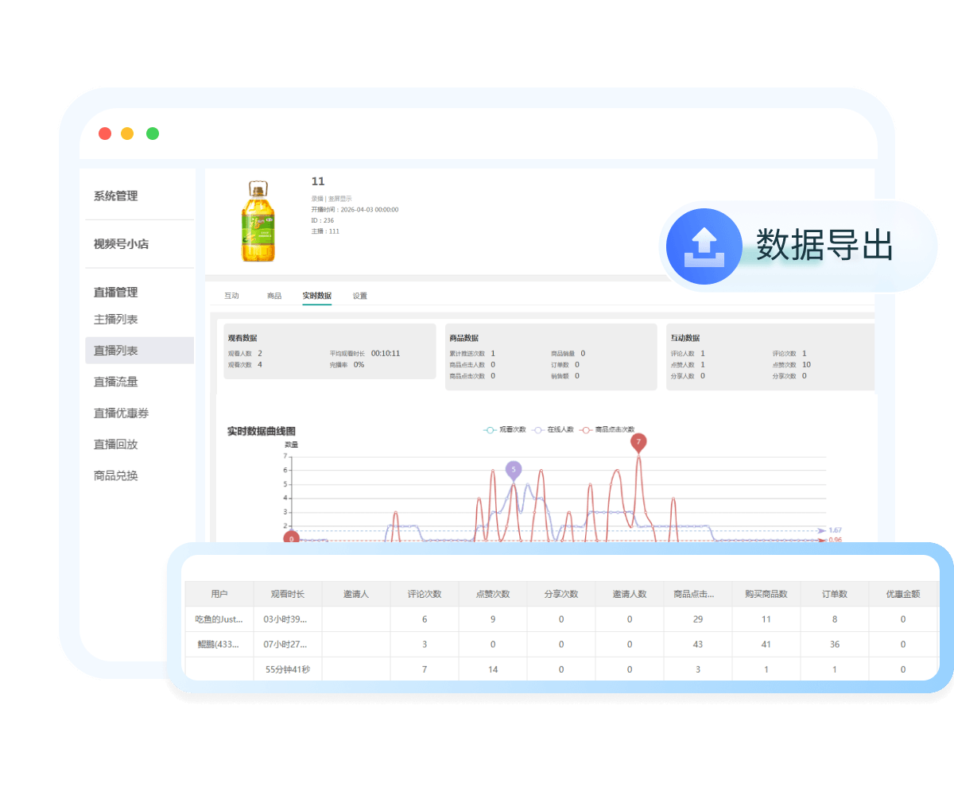This screenshot has width=954, height=795.
Task: Select 直播管理 sidebar heading
Action: click(x=115, y=293)
